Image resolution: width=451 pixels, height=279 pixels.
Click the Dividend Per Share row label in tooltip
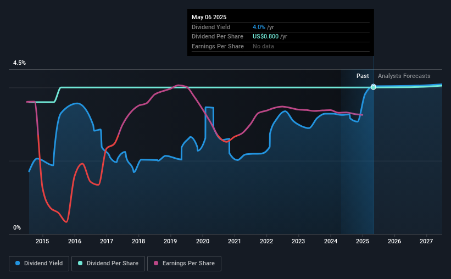[x=218, y=37]
